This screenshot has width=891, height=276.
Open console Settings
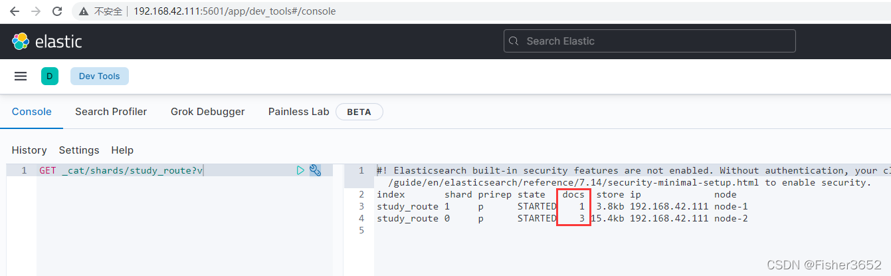79,150
